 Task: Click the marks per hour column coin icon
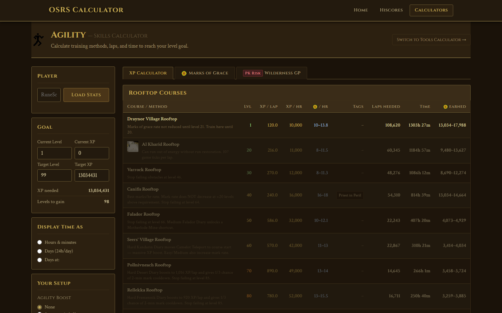coord(315,107)
